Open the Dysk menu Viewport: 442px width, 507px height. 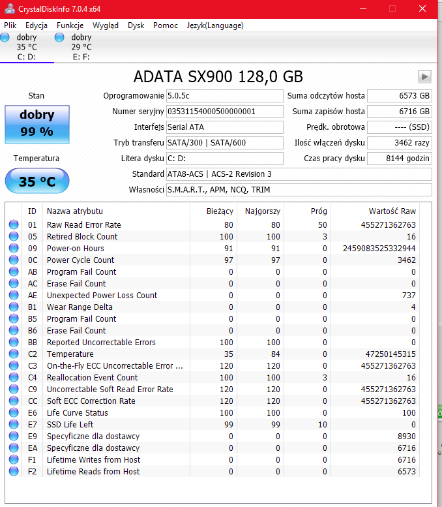tap(136, 25)
